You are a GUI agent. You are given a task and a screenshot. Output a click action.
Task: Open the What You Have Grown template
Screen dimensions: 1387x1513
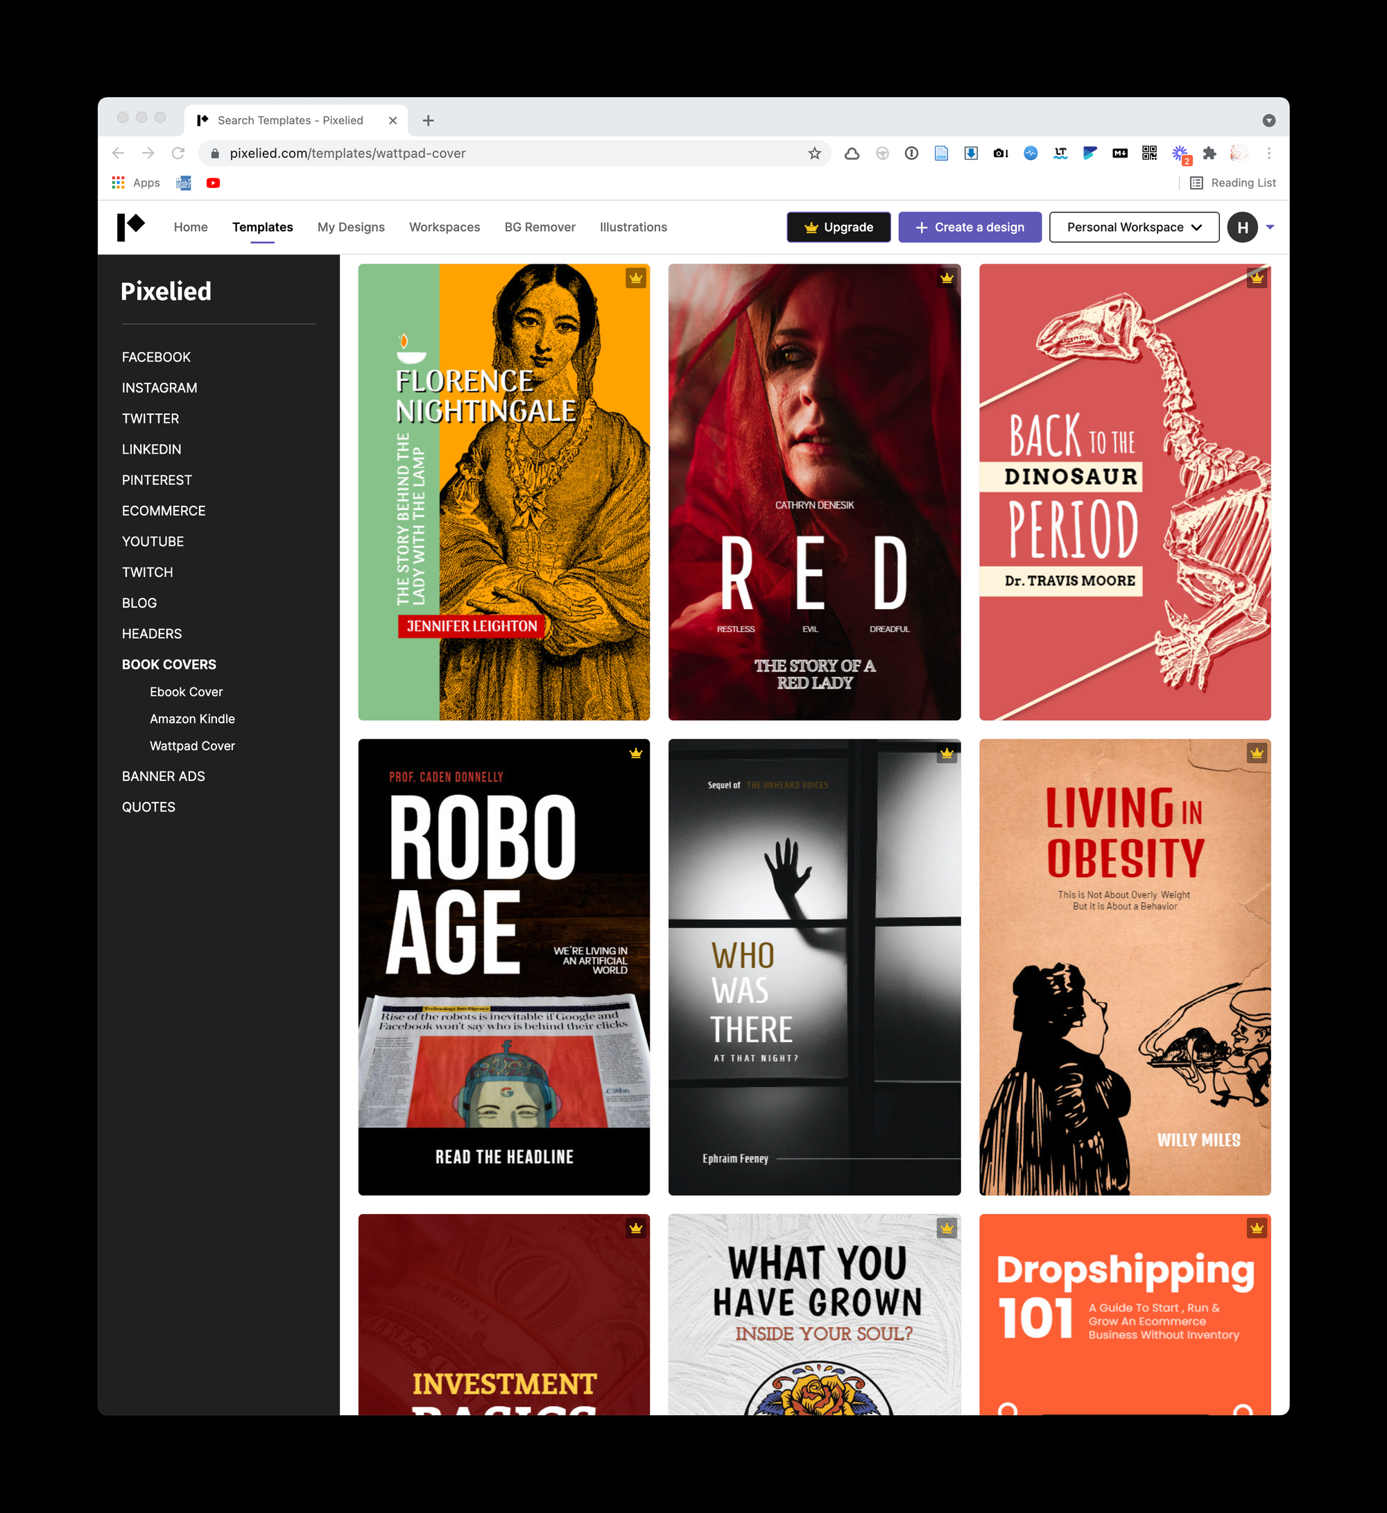[x=814, y=1314]
